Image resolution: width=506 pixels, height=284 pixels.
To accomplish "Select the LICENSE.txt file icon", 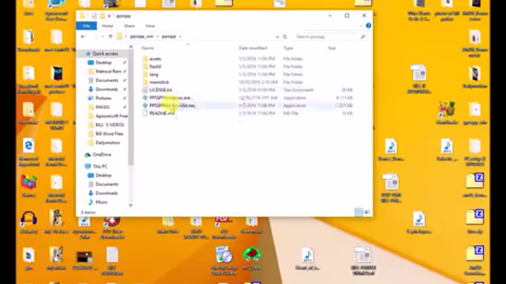I will pos(145,90).
